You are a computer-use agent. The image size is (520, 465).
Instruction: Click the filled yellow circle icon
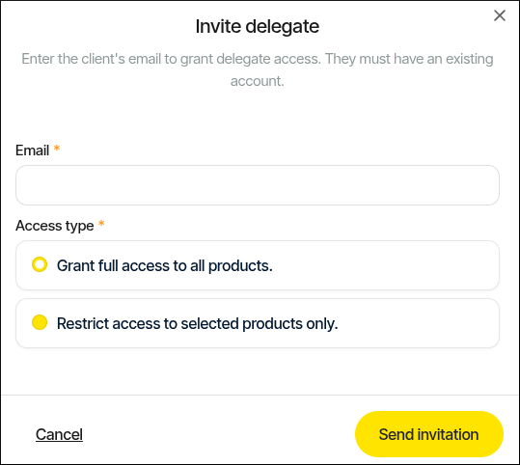click(x=40, y=322)
